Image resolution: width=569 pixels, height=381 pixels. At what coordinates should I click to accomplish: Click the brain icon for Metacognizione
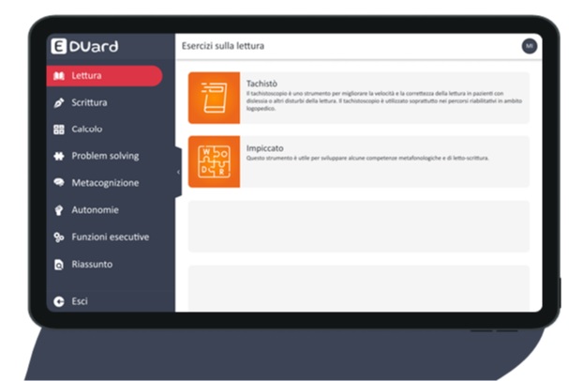(59, 183)
